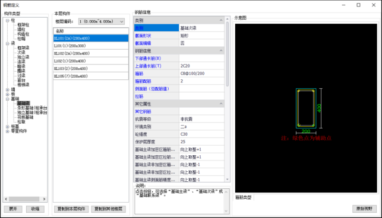Viewport: 382px width, 218px height.
Task: Click property grid scrollbar down arrow
Action: pos(227,179)
